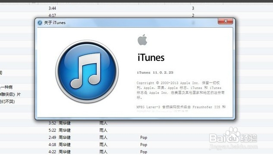The width and height of the screenshot is (273, 156).
Task: Click album 雨人 in the 3:52 row
Action: click(x=103, y=123)
